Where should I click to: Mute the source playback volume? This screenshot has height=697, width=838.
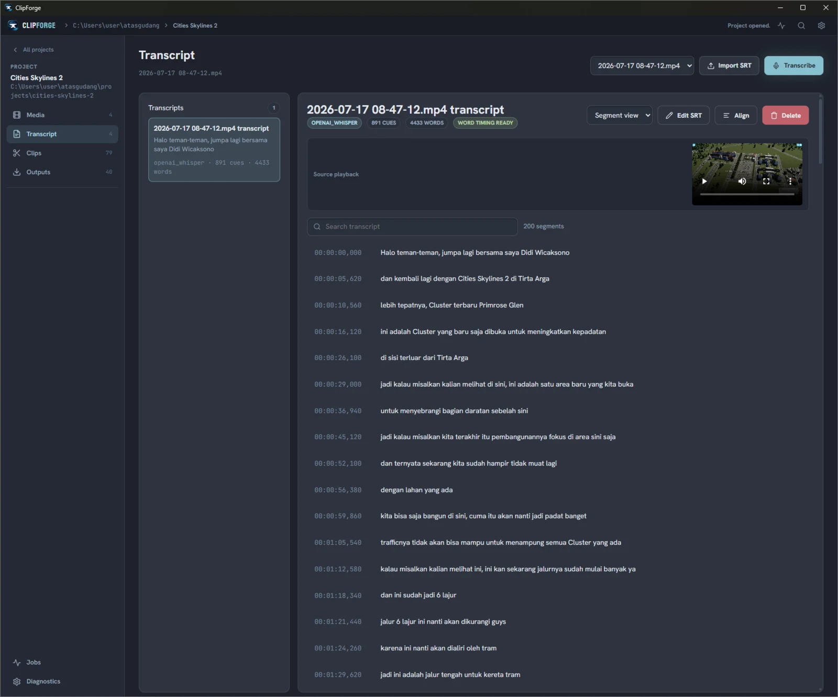[742, 181]
